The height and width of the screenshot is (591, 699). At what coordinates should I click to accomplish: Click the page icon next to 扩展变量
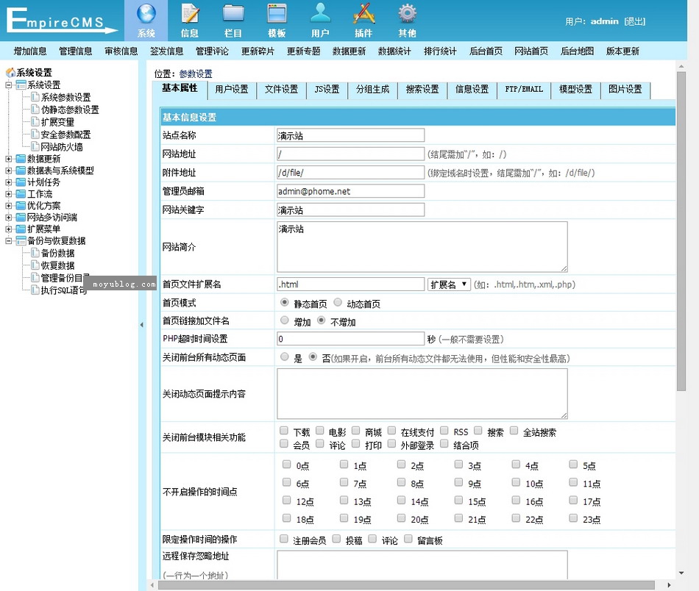[x=35, y=121]
